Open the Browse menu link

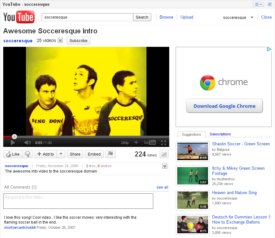166,17
